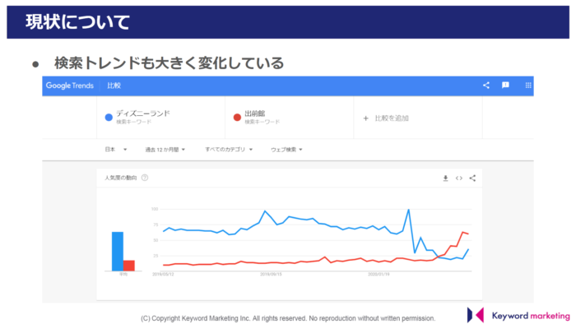Click the plus icon beside 比較を追加
Screen dimensions: 576x324
(365, 118)
